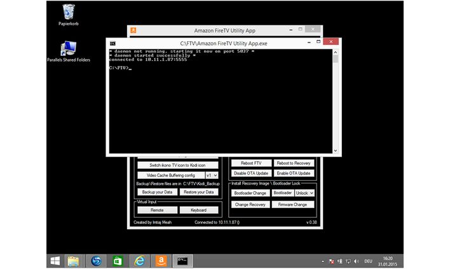Open the network status tray icon
The height and width of the screenshot is (269, 450).
click(x=348, y=261)
